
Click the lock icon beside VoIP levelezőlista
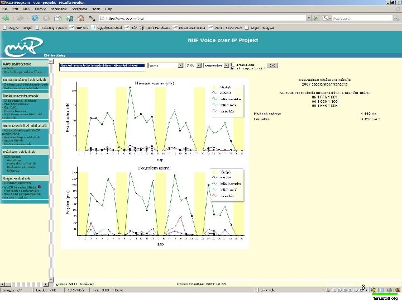coord(40,186)
